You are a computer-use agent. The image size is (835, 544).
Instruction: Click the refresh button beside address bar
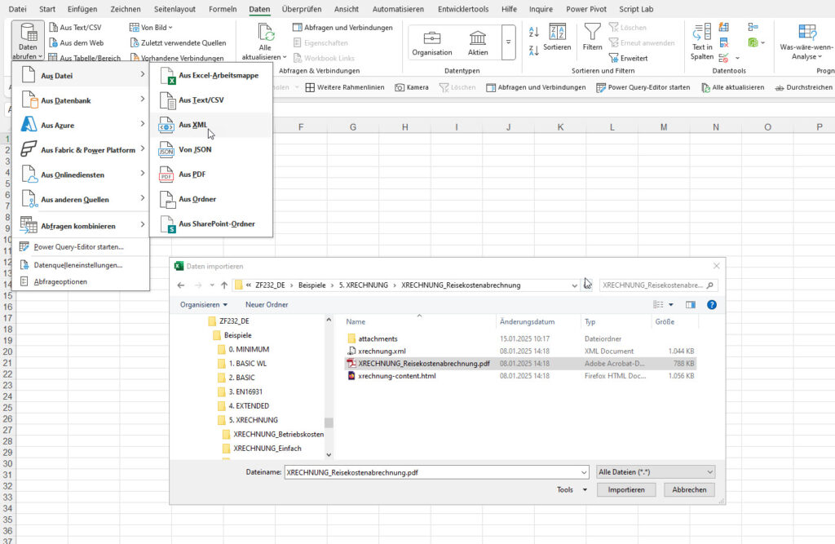click(587, 285)
